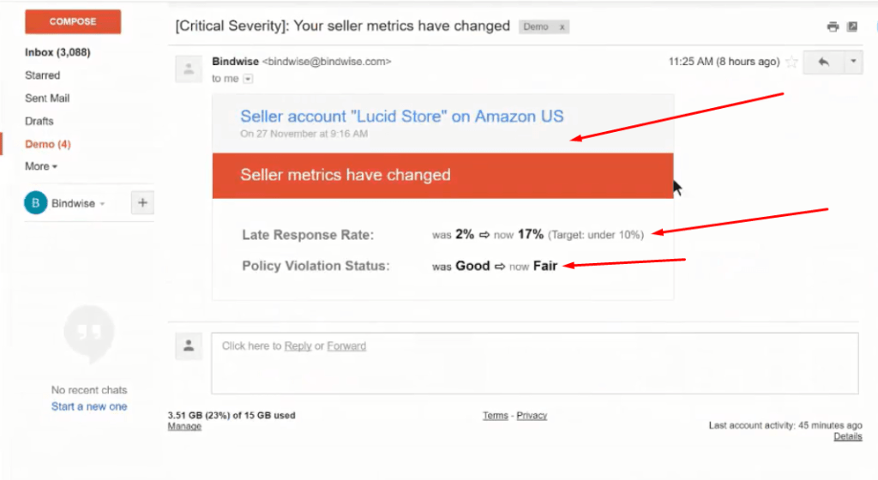Select the Demo label in sidebar
The height and width of the screenshot is (480, 878).
(x=48, y=144)
